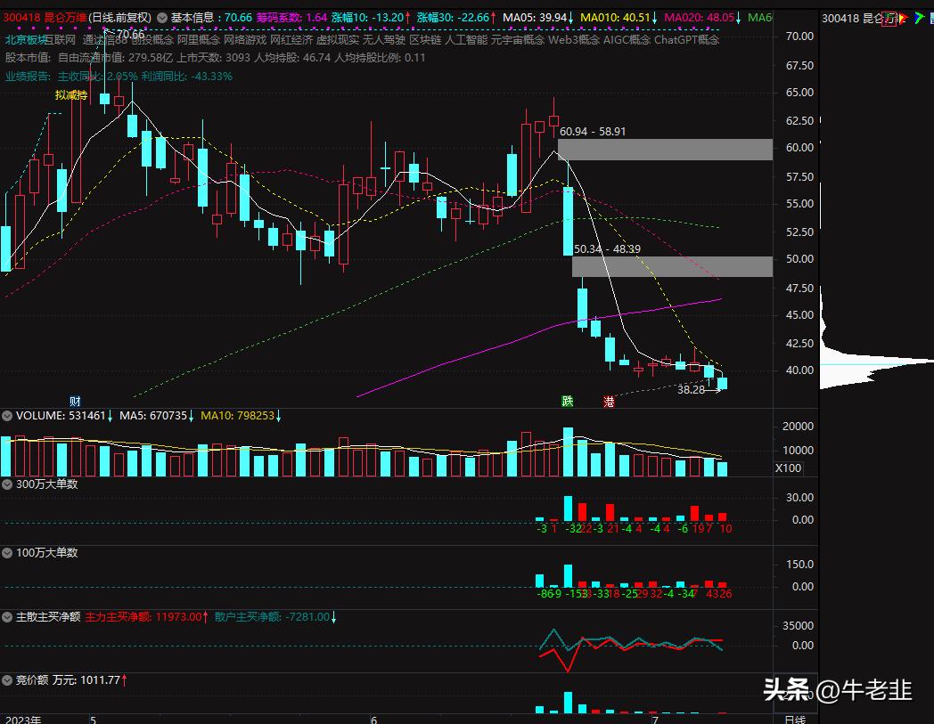The height and width of the screenshot is (724, 934).
Task: Click the month 7 marker on time axis
Action: tap(655, 720)
